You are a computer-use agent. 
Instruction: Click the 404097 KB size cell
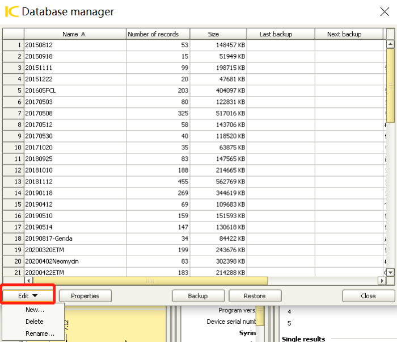[218, 90]
